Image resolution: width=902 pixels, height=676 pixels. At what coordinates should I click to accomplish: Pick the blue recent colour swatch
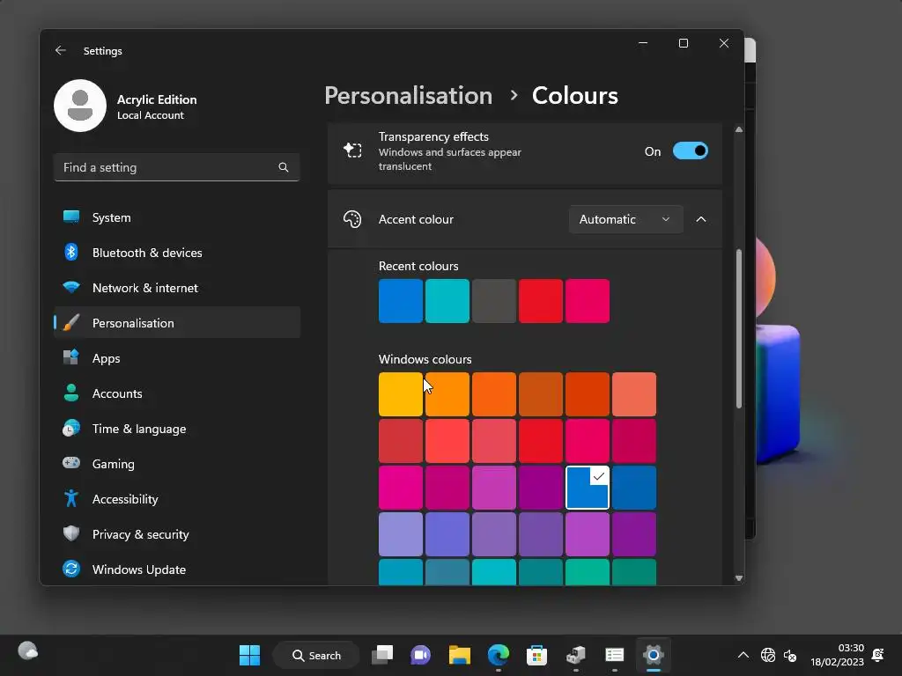click(401, 301)
